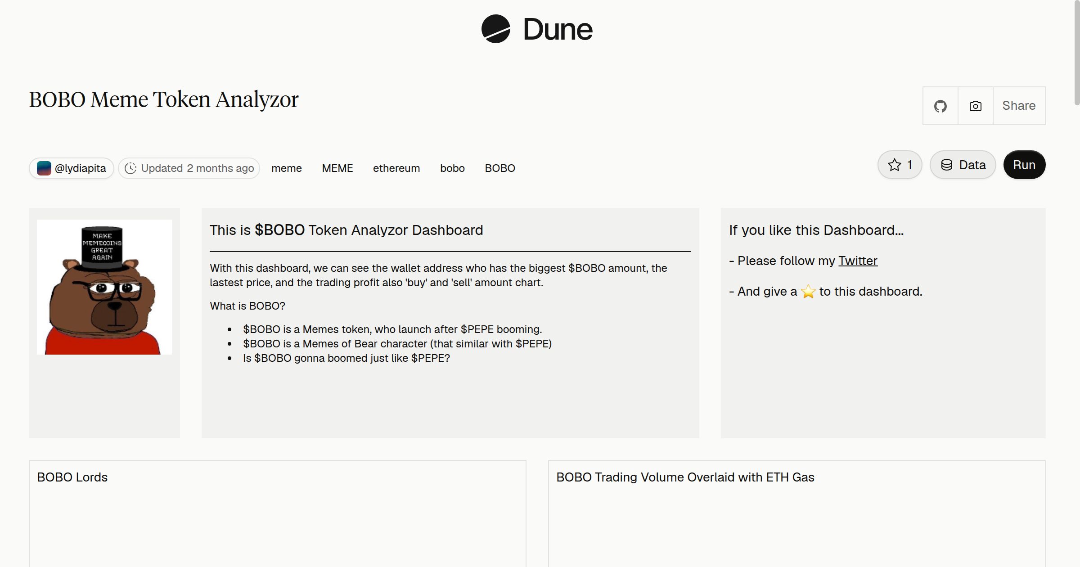
Task: Follow the Twitter link
Action: point(858,261)
